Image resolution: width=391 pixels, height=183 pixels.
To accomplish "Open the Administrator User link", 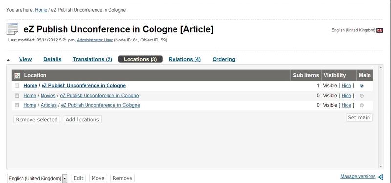I will pos(95,40).
